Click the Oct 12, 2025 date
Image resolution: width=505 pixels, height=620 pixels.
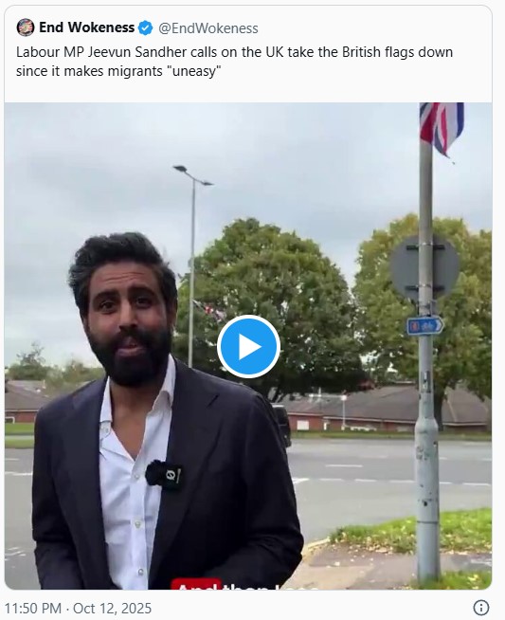pos(112,608)
